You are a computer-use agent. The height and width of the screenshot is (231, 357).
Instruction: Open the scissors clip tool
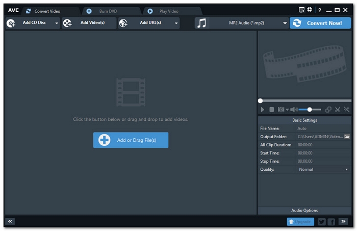point(337,110)
